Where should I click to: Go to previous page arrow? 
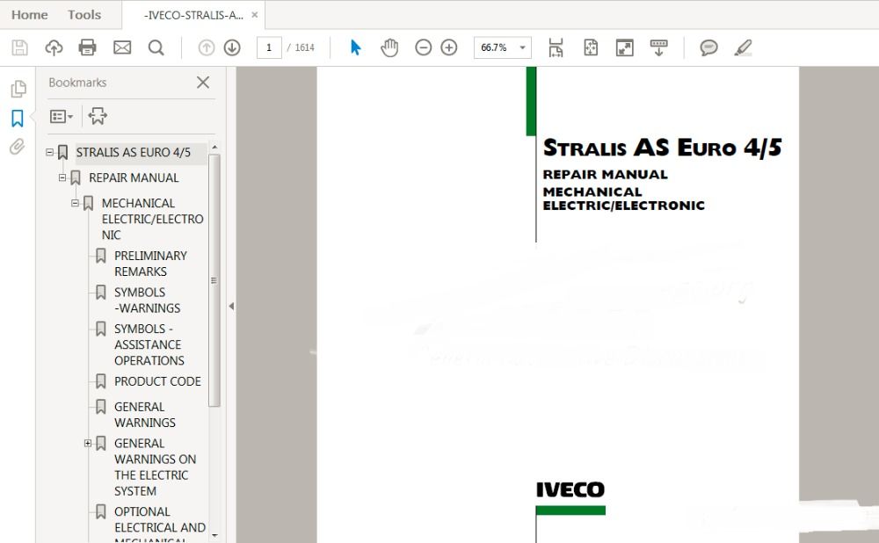(x=207, y=47)
